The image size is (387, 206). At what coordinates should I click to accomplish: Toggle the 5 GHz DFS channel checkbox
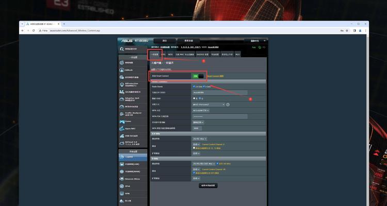[x=194, y=173]
